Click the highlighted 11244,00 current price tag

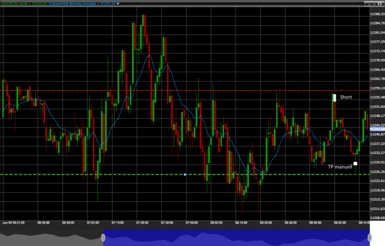377,129
